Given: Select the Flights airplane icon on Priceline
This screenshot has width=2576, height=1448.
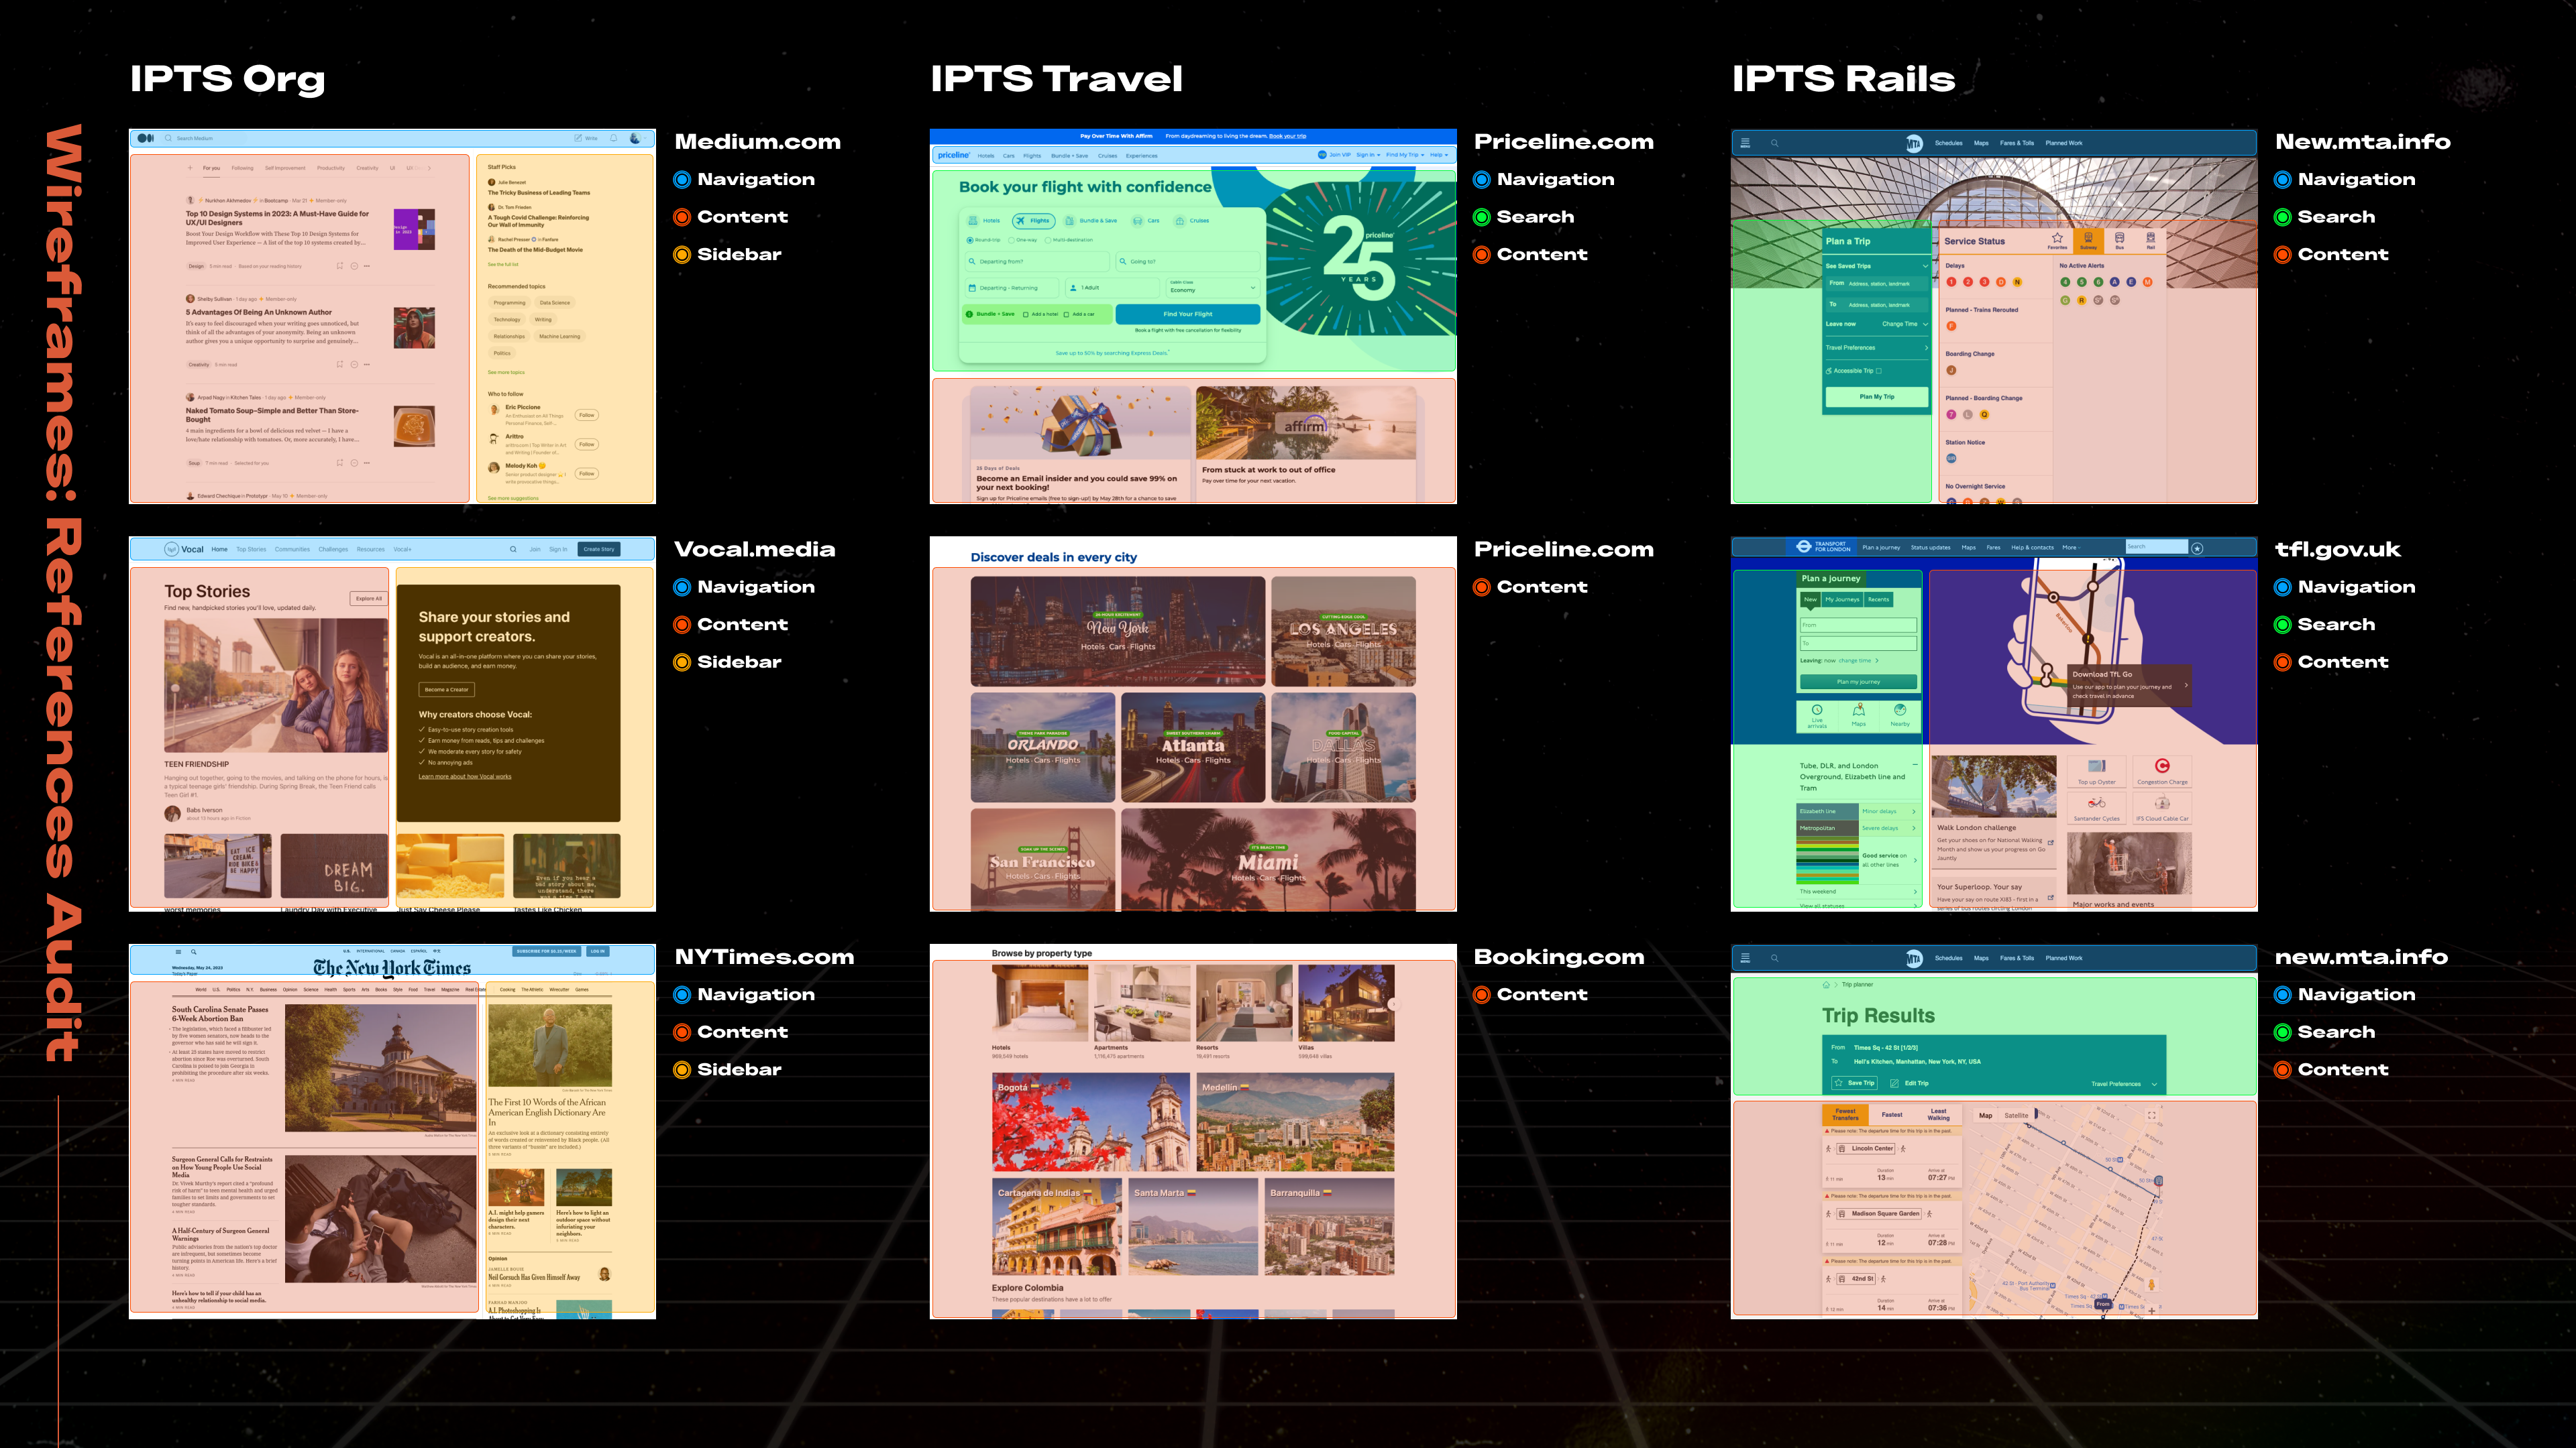Looking at the screenshot, I should (x=1022, y=221).
